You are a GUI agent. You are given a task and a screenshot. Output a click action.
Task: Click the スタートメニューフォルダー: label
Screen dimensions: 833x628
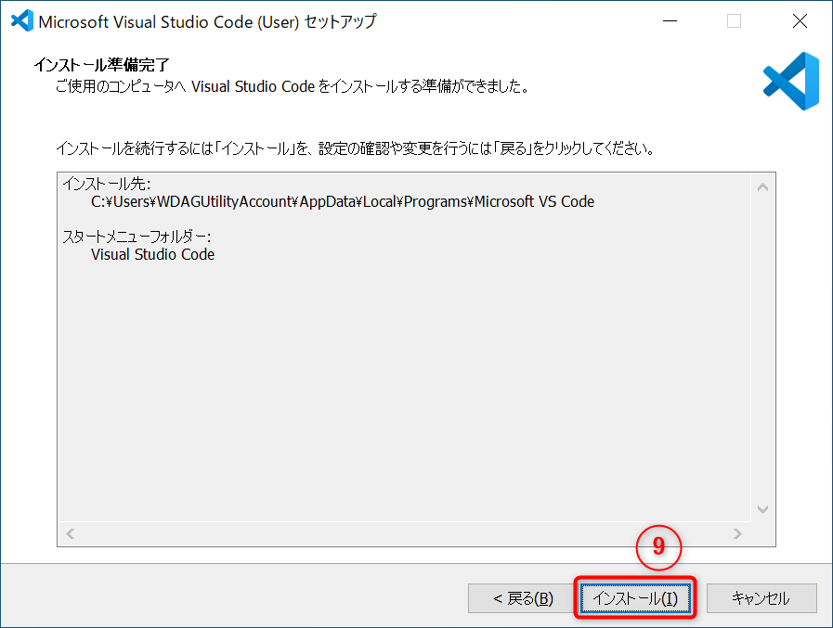click(x=137, y=237)
